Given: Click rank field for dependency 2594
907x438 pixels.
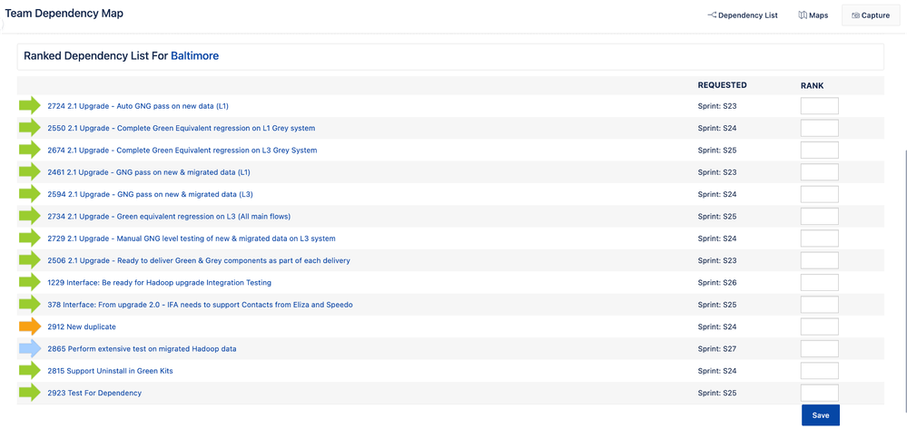Looking at the screenshot, I should [x=819, y=194].
